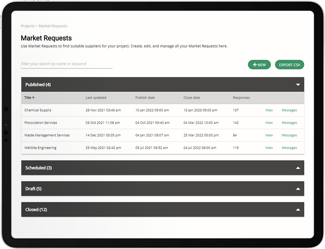
Task: Click the 119 responses count
Action: (x=236, y=148)
